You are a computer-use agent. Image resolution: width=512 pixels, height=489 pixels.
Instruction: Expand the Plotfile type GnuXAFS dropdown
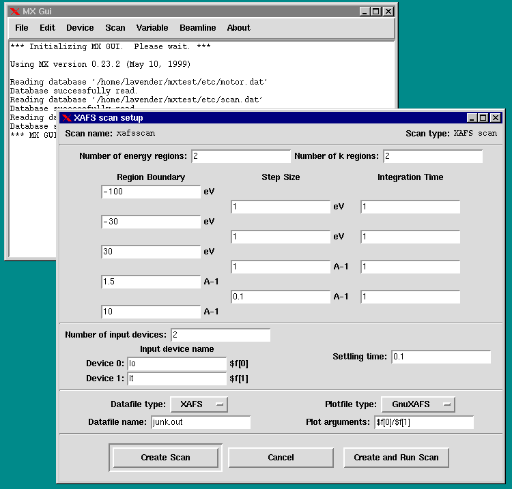click(x=418, y=404)
